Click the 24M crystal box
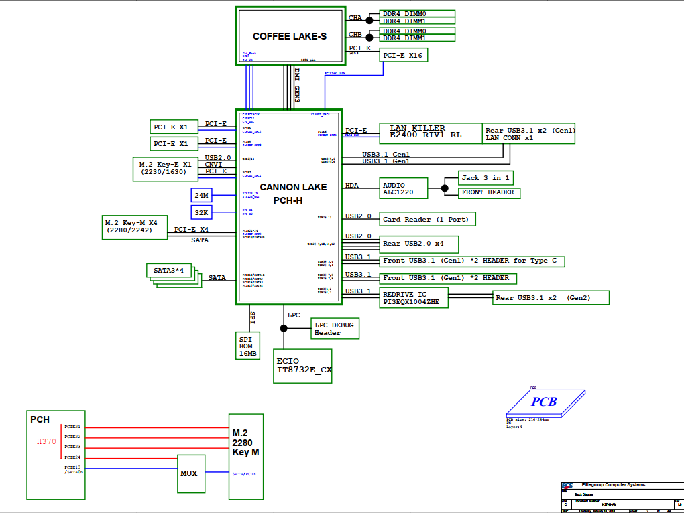The image size is (684, 513). point(202,195)
